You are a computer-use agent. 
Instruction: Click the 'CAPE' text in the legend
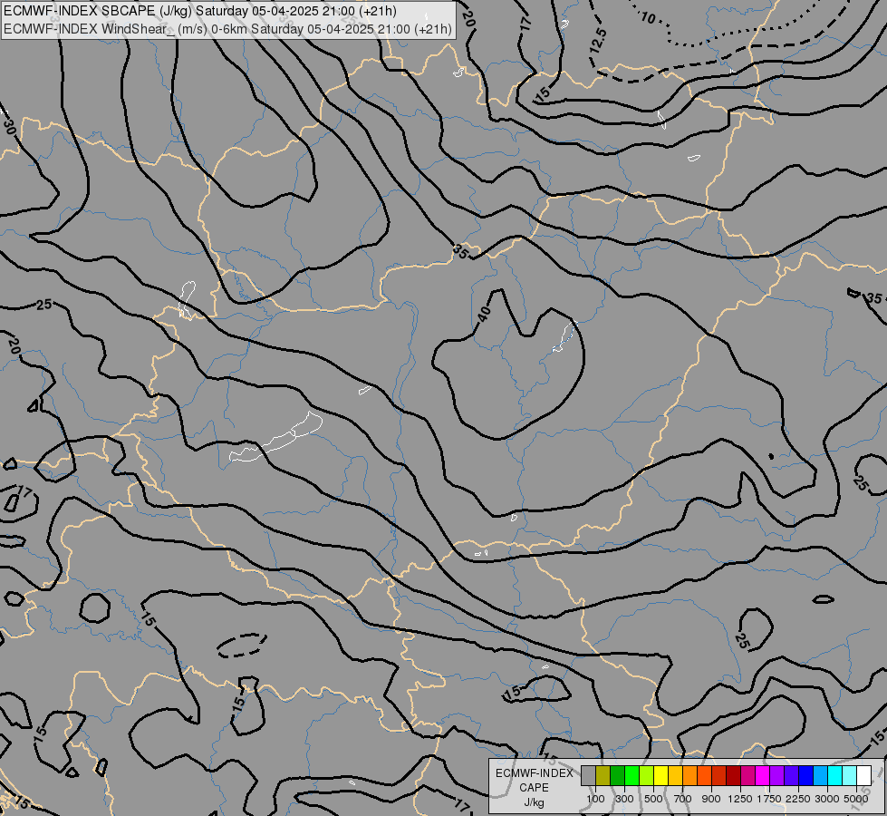(x=534, y=788)
